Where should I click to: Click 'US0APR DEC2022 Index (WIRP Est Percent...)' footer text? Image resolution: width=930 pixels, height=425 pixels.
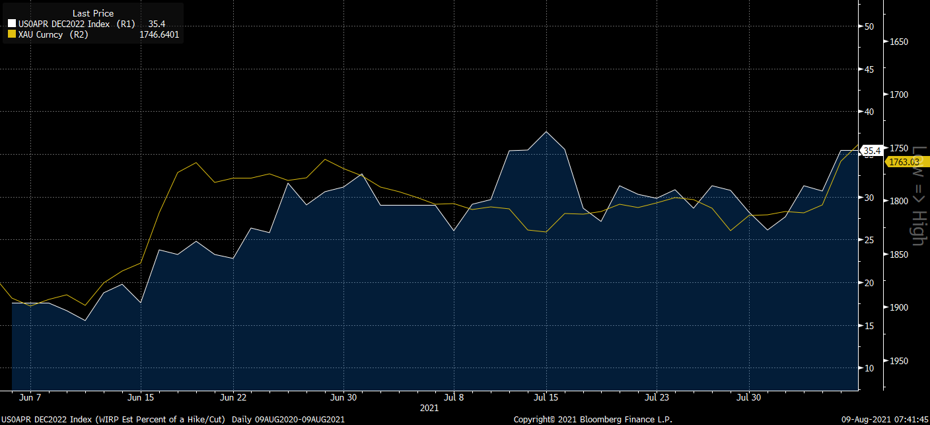pos(113,420)
